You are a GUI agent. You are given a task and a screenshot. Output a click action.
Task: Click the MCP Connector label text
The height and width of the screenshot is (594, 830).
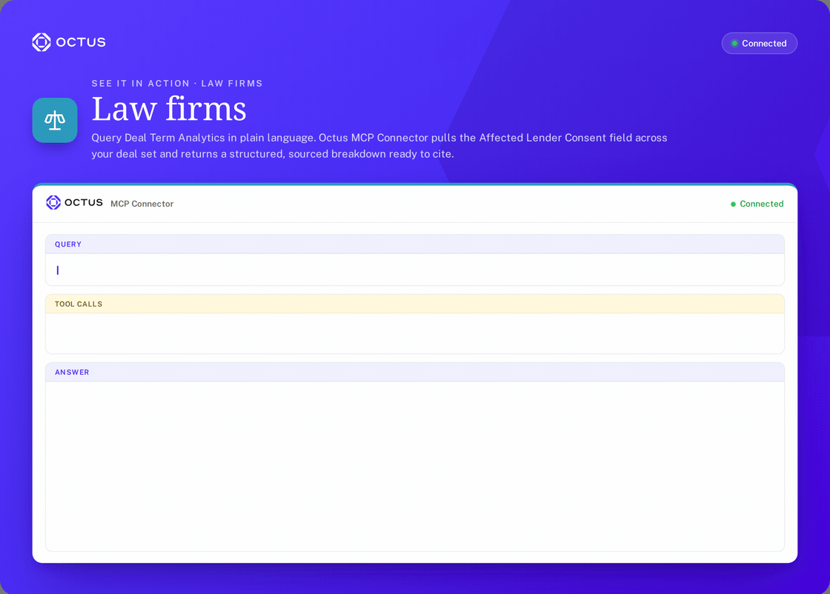tap(142, 204)
